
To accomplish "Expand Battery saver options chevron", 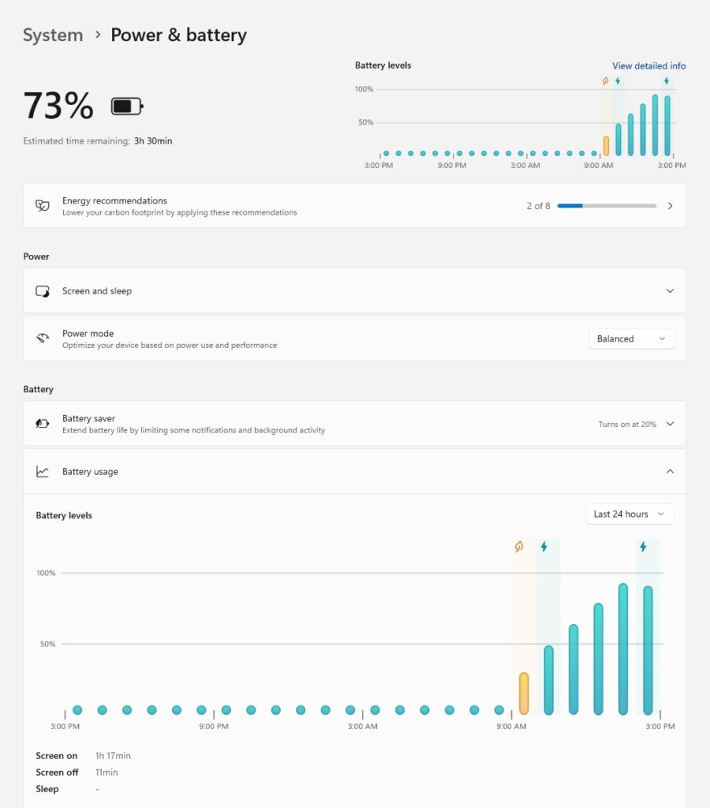I will (670, 424).
